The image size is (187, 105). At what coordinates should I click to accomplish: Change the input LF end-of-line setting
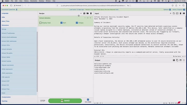point(184,56)
